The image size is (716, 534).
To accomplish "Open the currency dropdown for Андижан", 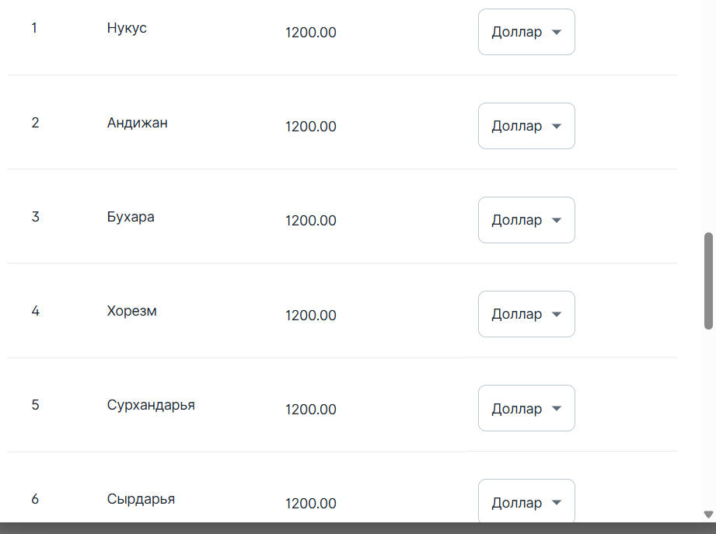I will pyautogui.click(x=526, y=126).
